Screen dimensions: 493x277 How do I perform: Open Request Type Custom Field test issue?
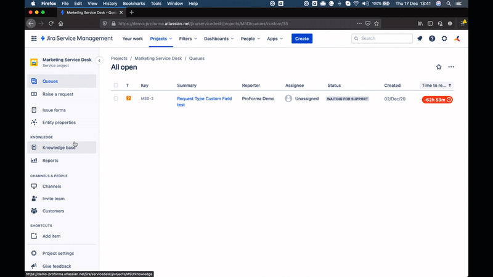205,102
